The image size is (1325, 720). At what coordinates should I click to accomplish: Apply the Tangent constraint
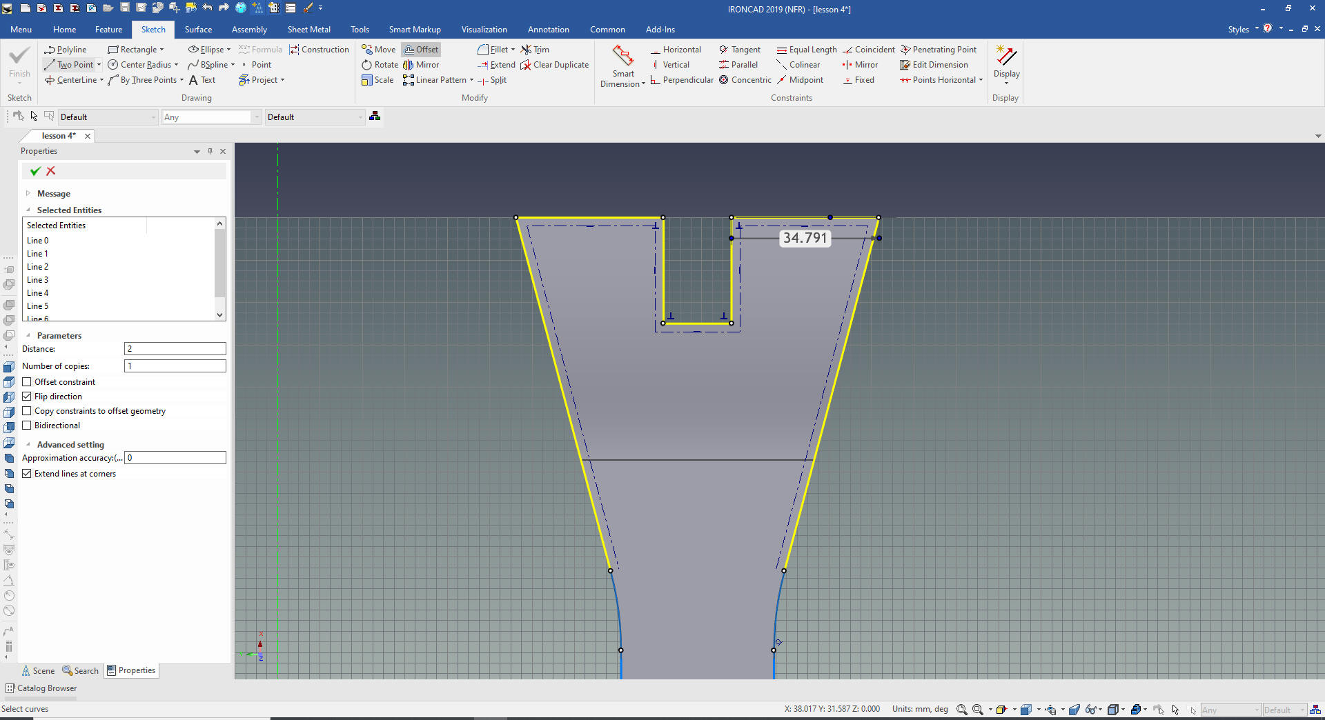tap(739, 50)
